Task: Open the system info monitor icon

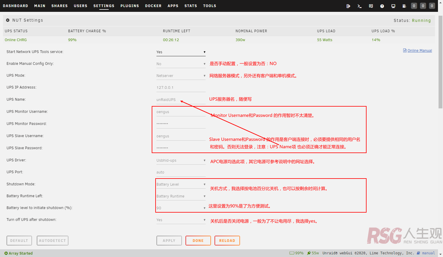Action: click(393, 6)
